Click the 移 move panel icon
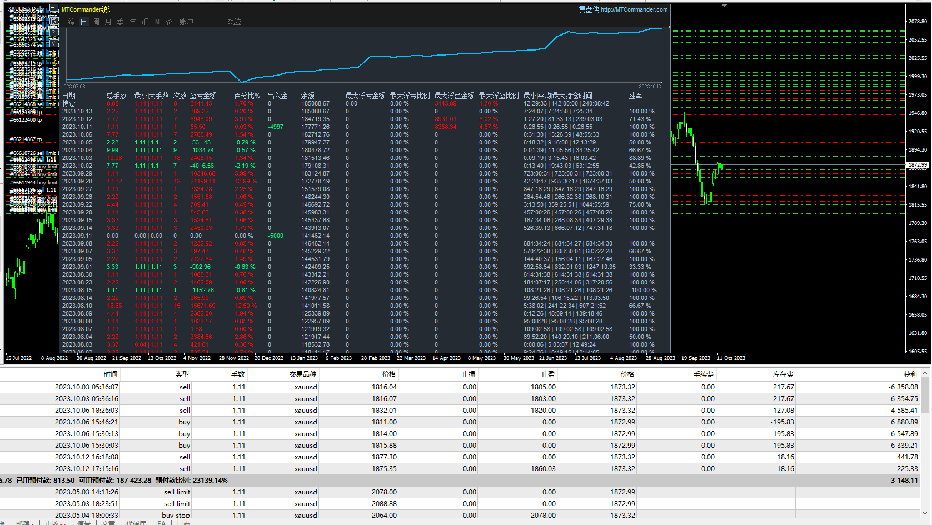932x525 pixels. tap(54, 21)
